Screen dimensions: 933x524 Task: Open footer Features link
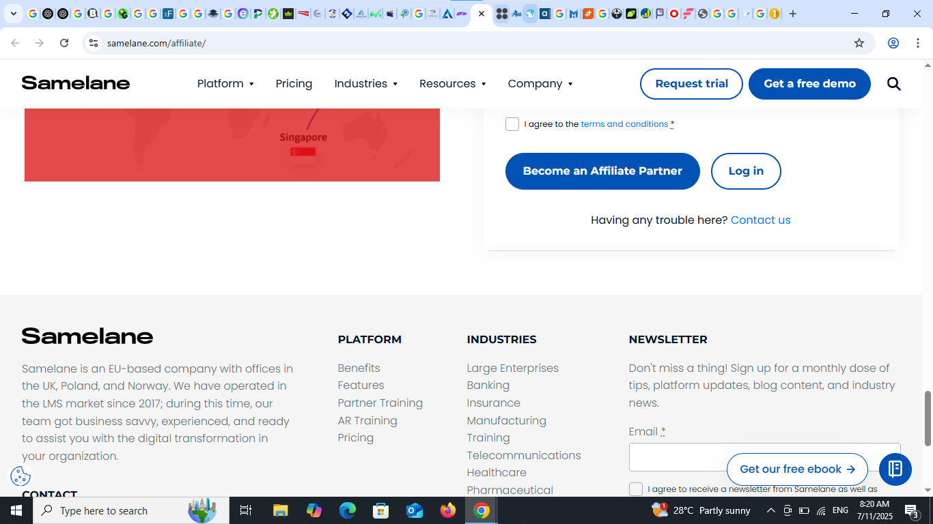(361, 385)
